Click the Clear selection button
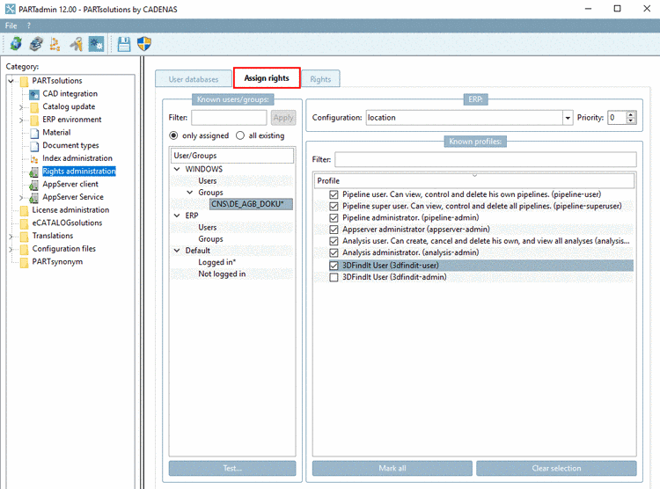Screen dimensions: 660x489 pyautogui.click(x=556, y=469)
